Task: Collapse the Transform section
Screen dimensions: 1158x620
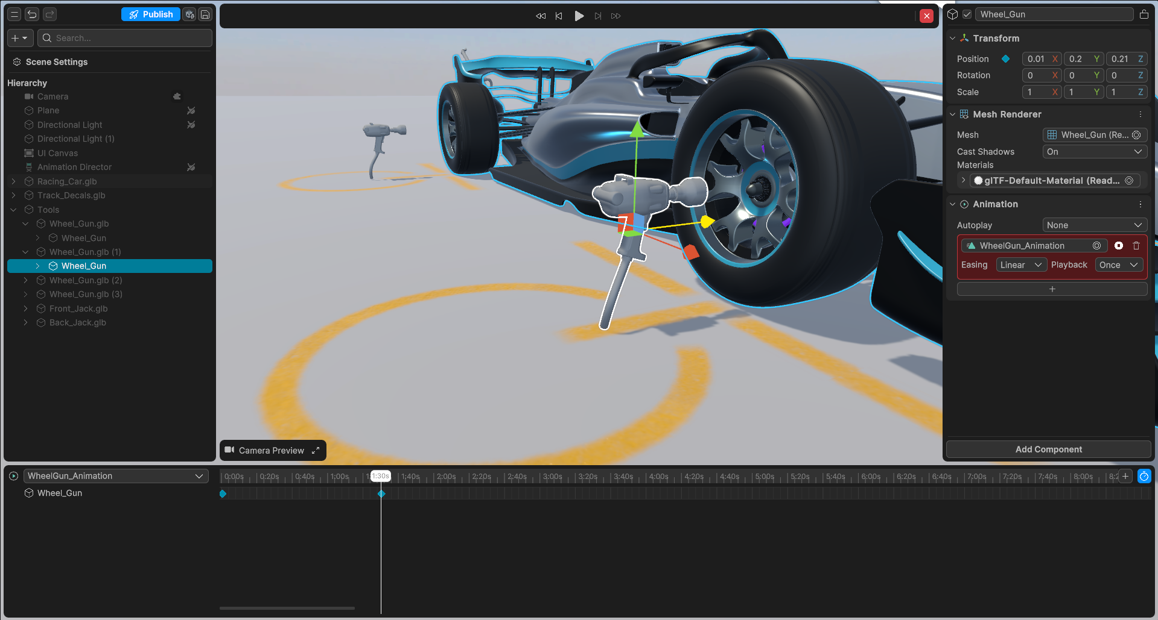Action: point(953,38)
